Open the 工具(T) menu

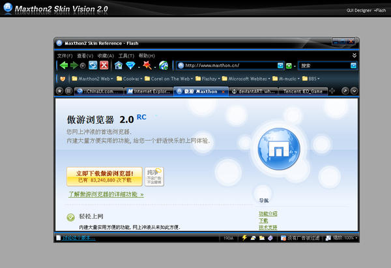point(126,55)
